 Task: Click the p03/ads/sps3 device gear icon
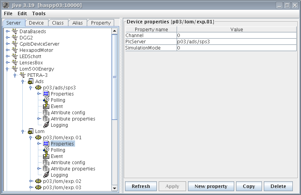pyautogui.click(x=38, y=87)
